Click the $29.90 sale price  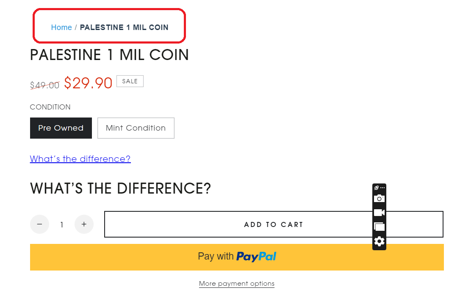pos(88,83)
